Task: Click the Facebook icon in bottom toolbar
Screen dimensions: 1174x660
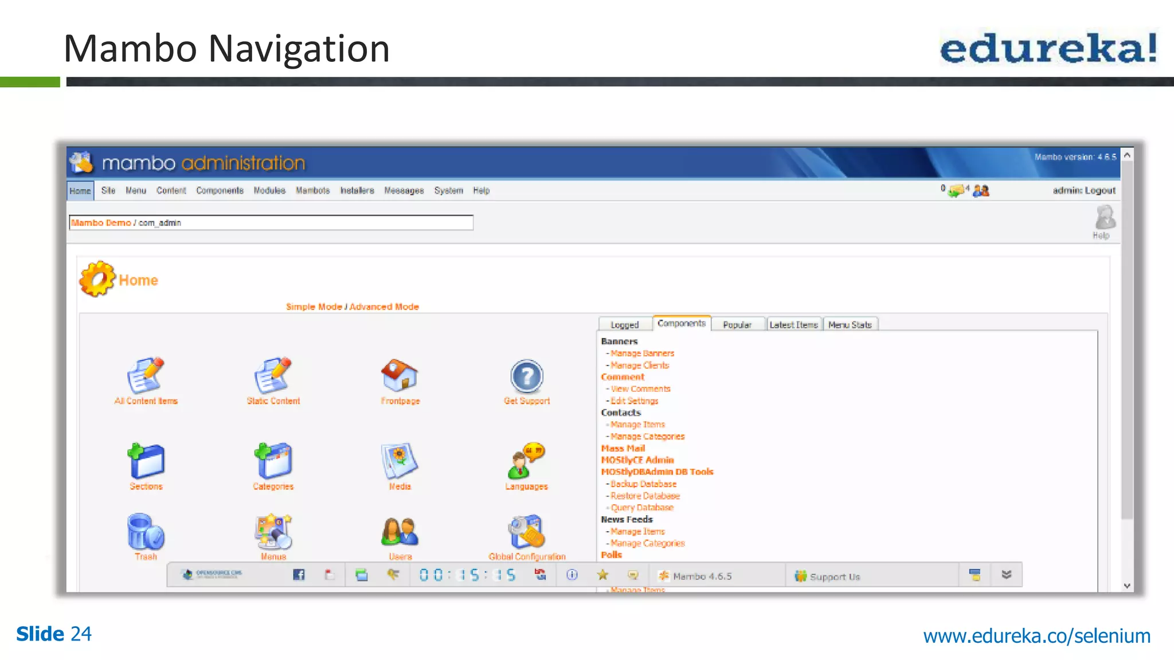Action: (299, 575)
